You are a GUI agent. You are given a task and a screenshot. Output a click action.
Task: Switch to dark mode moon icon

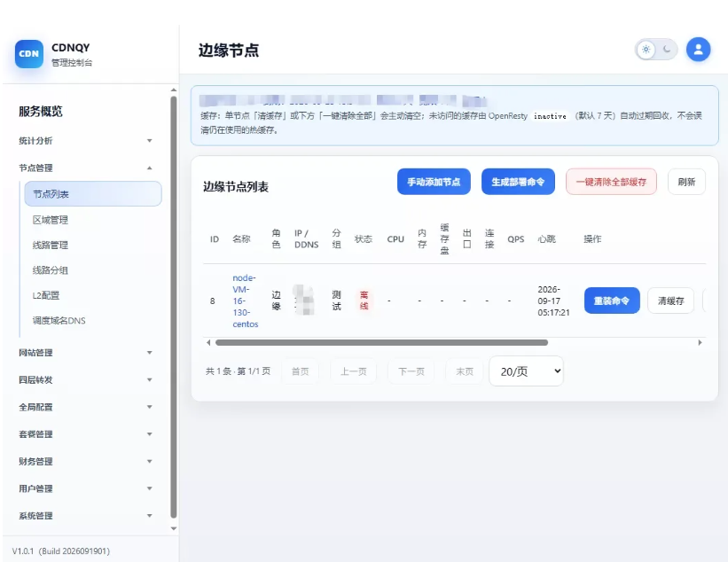coord(667,49)
